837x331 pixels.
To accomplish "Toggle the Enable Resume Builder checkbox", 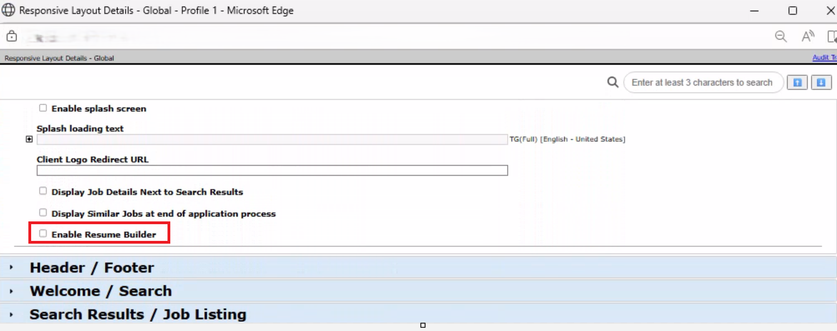I will tap(43, 234).
